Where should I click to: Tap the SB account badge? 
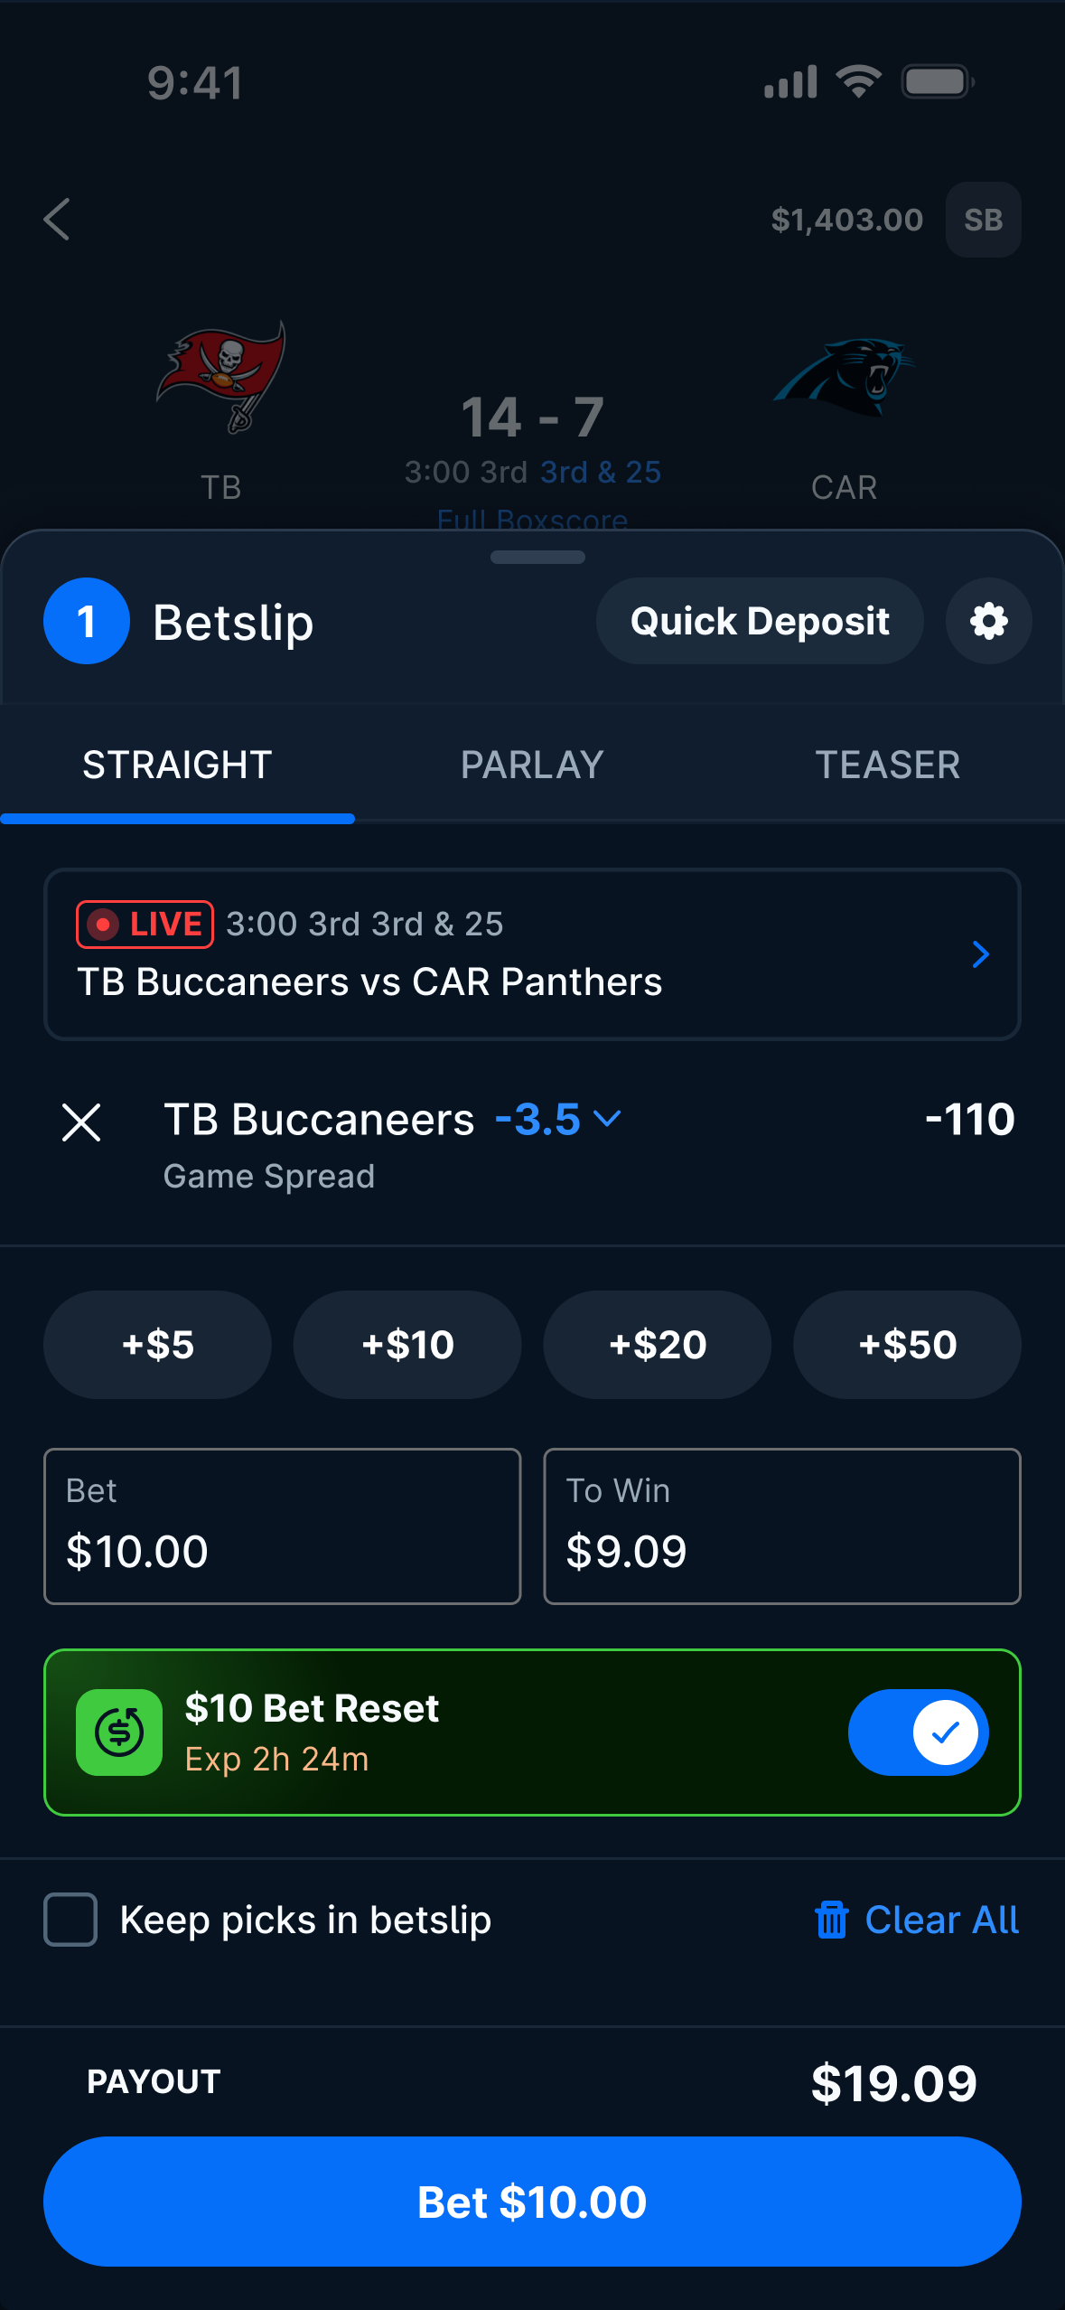tap(983, 220)
